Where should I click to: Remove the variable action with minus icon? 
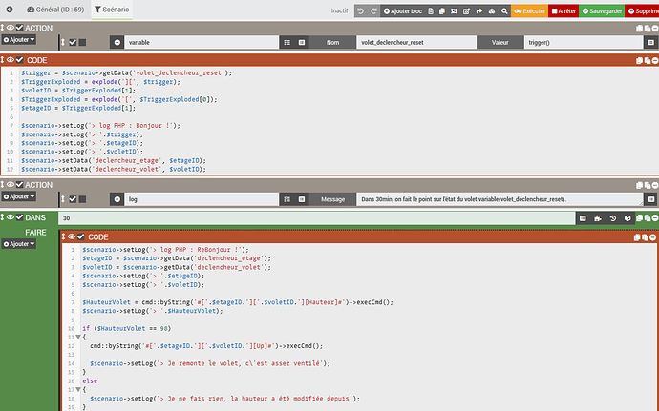[117, 43]
